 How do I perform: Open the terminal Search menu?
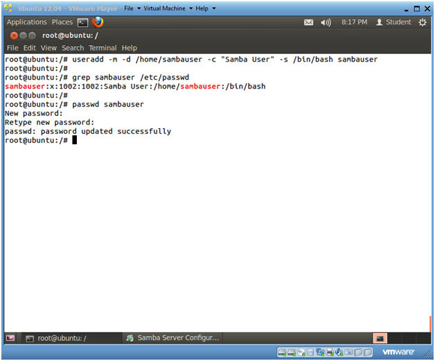73,48
